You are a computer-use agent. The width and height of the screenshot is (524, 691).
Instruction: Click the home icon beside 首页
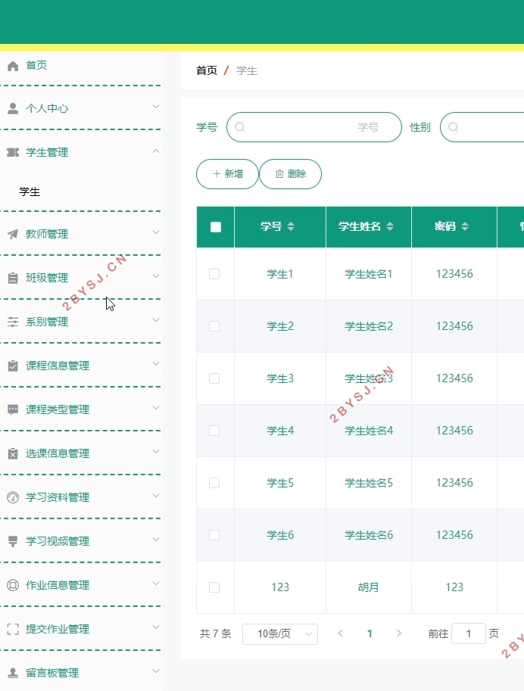13,66
